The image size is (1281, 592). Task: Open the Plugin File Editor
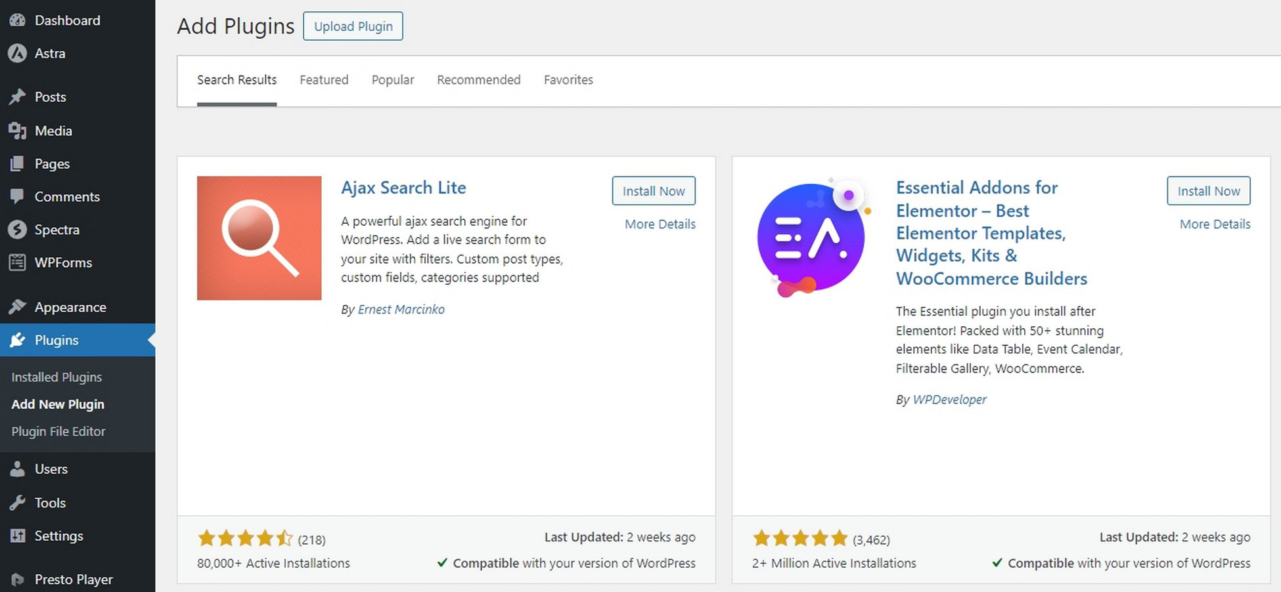pyautogui.click(x=58, y=431)
